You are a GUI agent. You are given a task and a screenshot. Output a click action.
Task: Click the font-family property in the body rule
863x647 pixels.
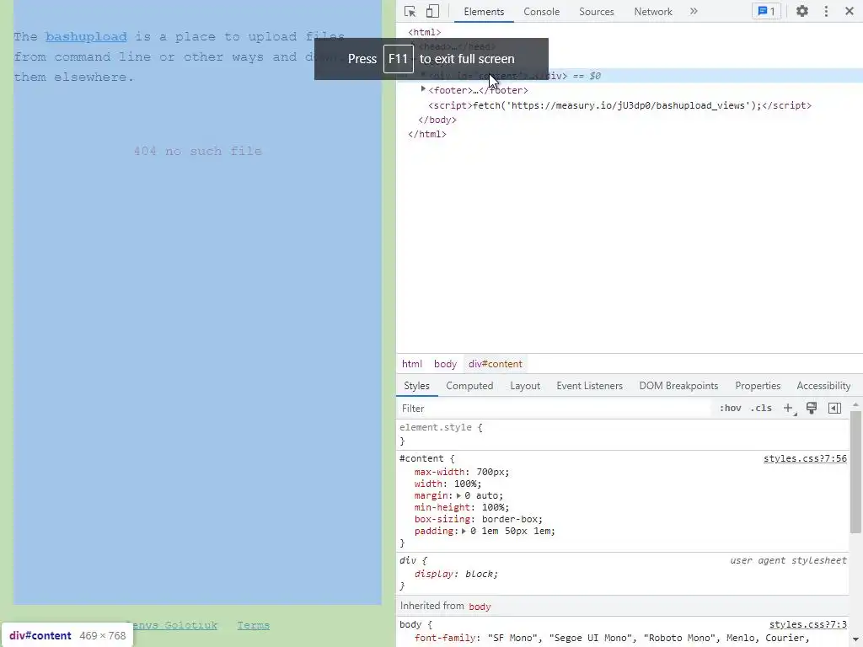(x=445, y=639)
